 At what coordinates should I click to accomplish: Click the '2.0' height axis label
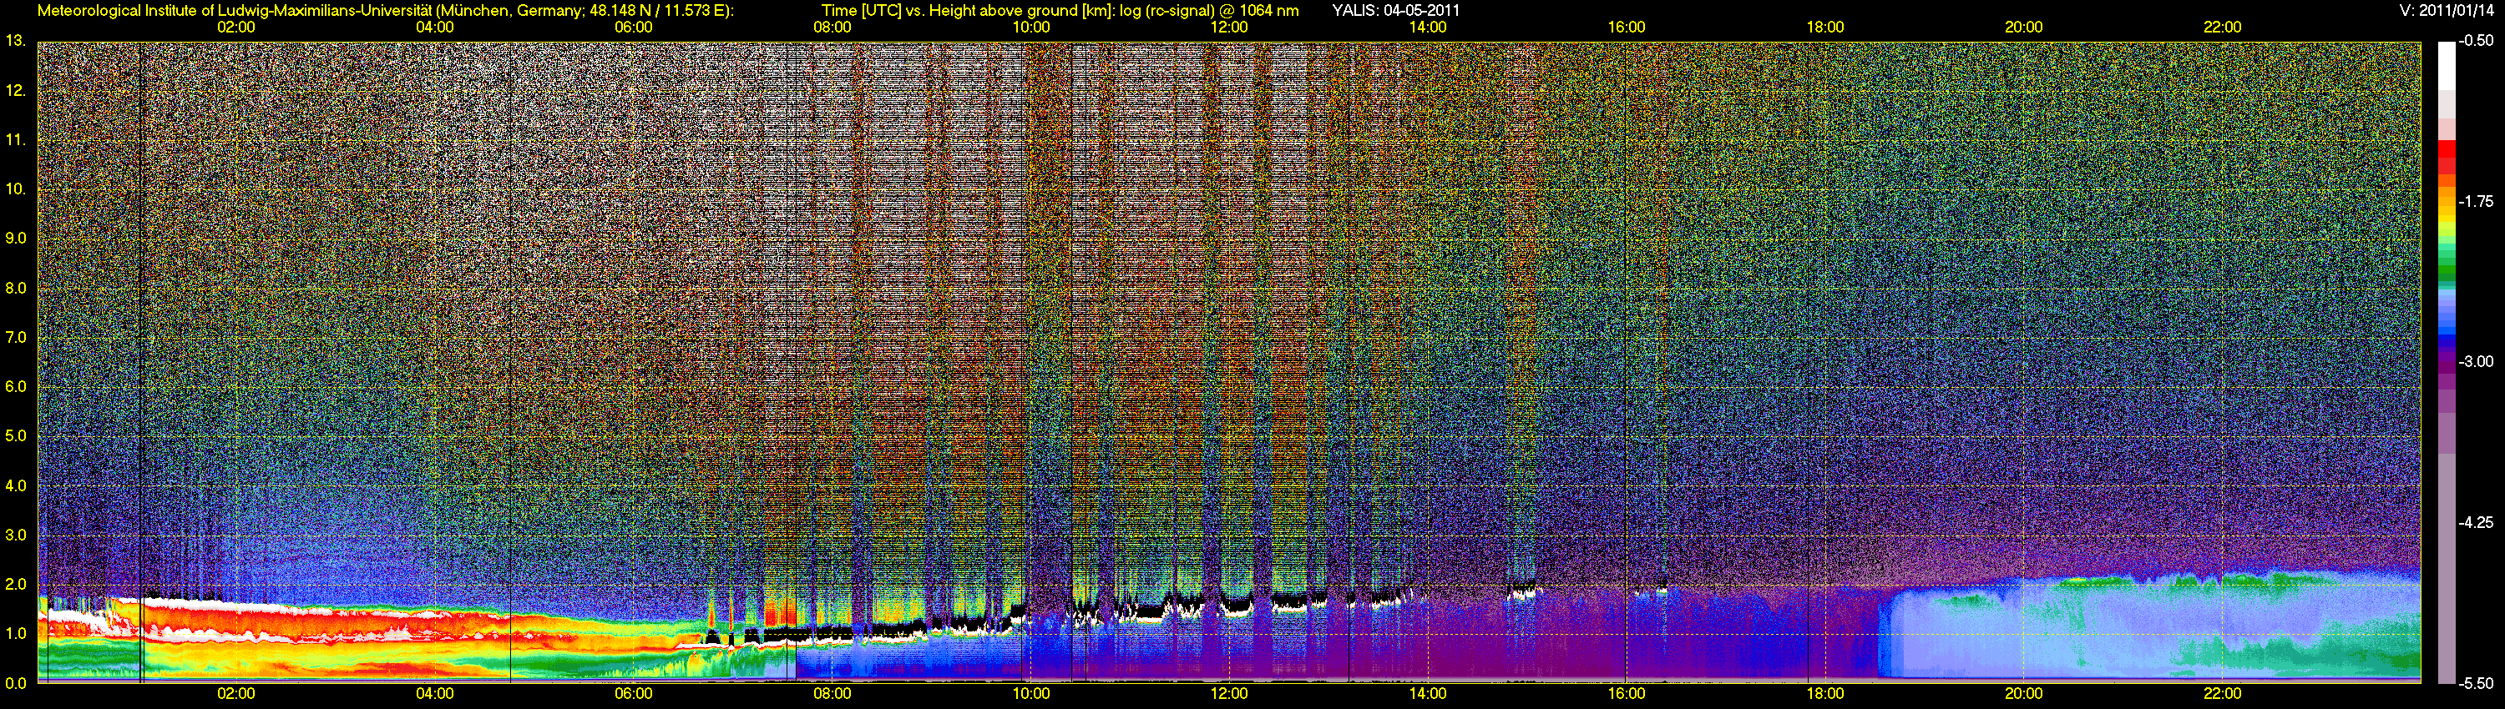click(x=16, y=585)
